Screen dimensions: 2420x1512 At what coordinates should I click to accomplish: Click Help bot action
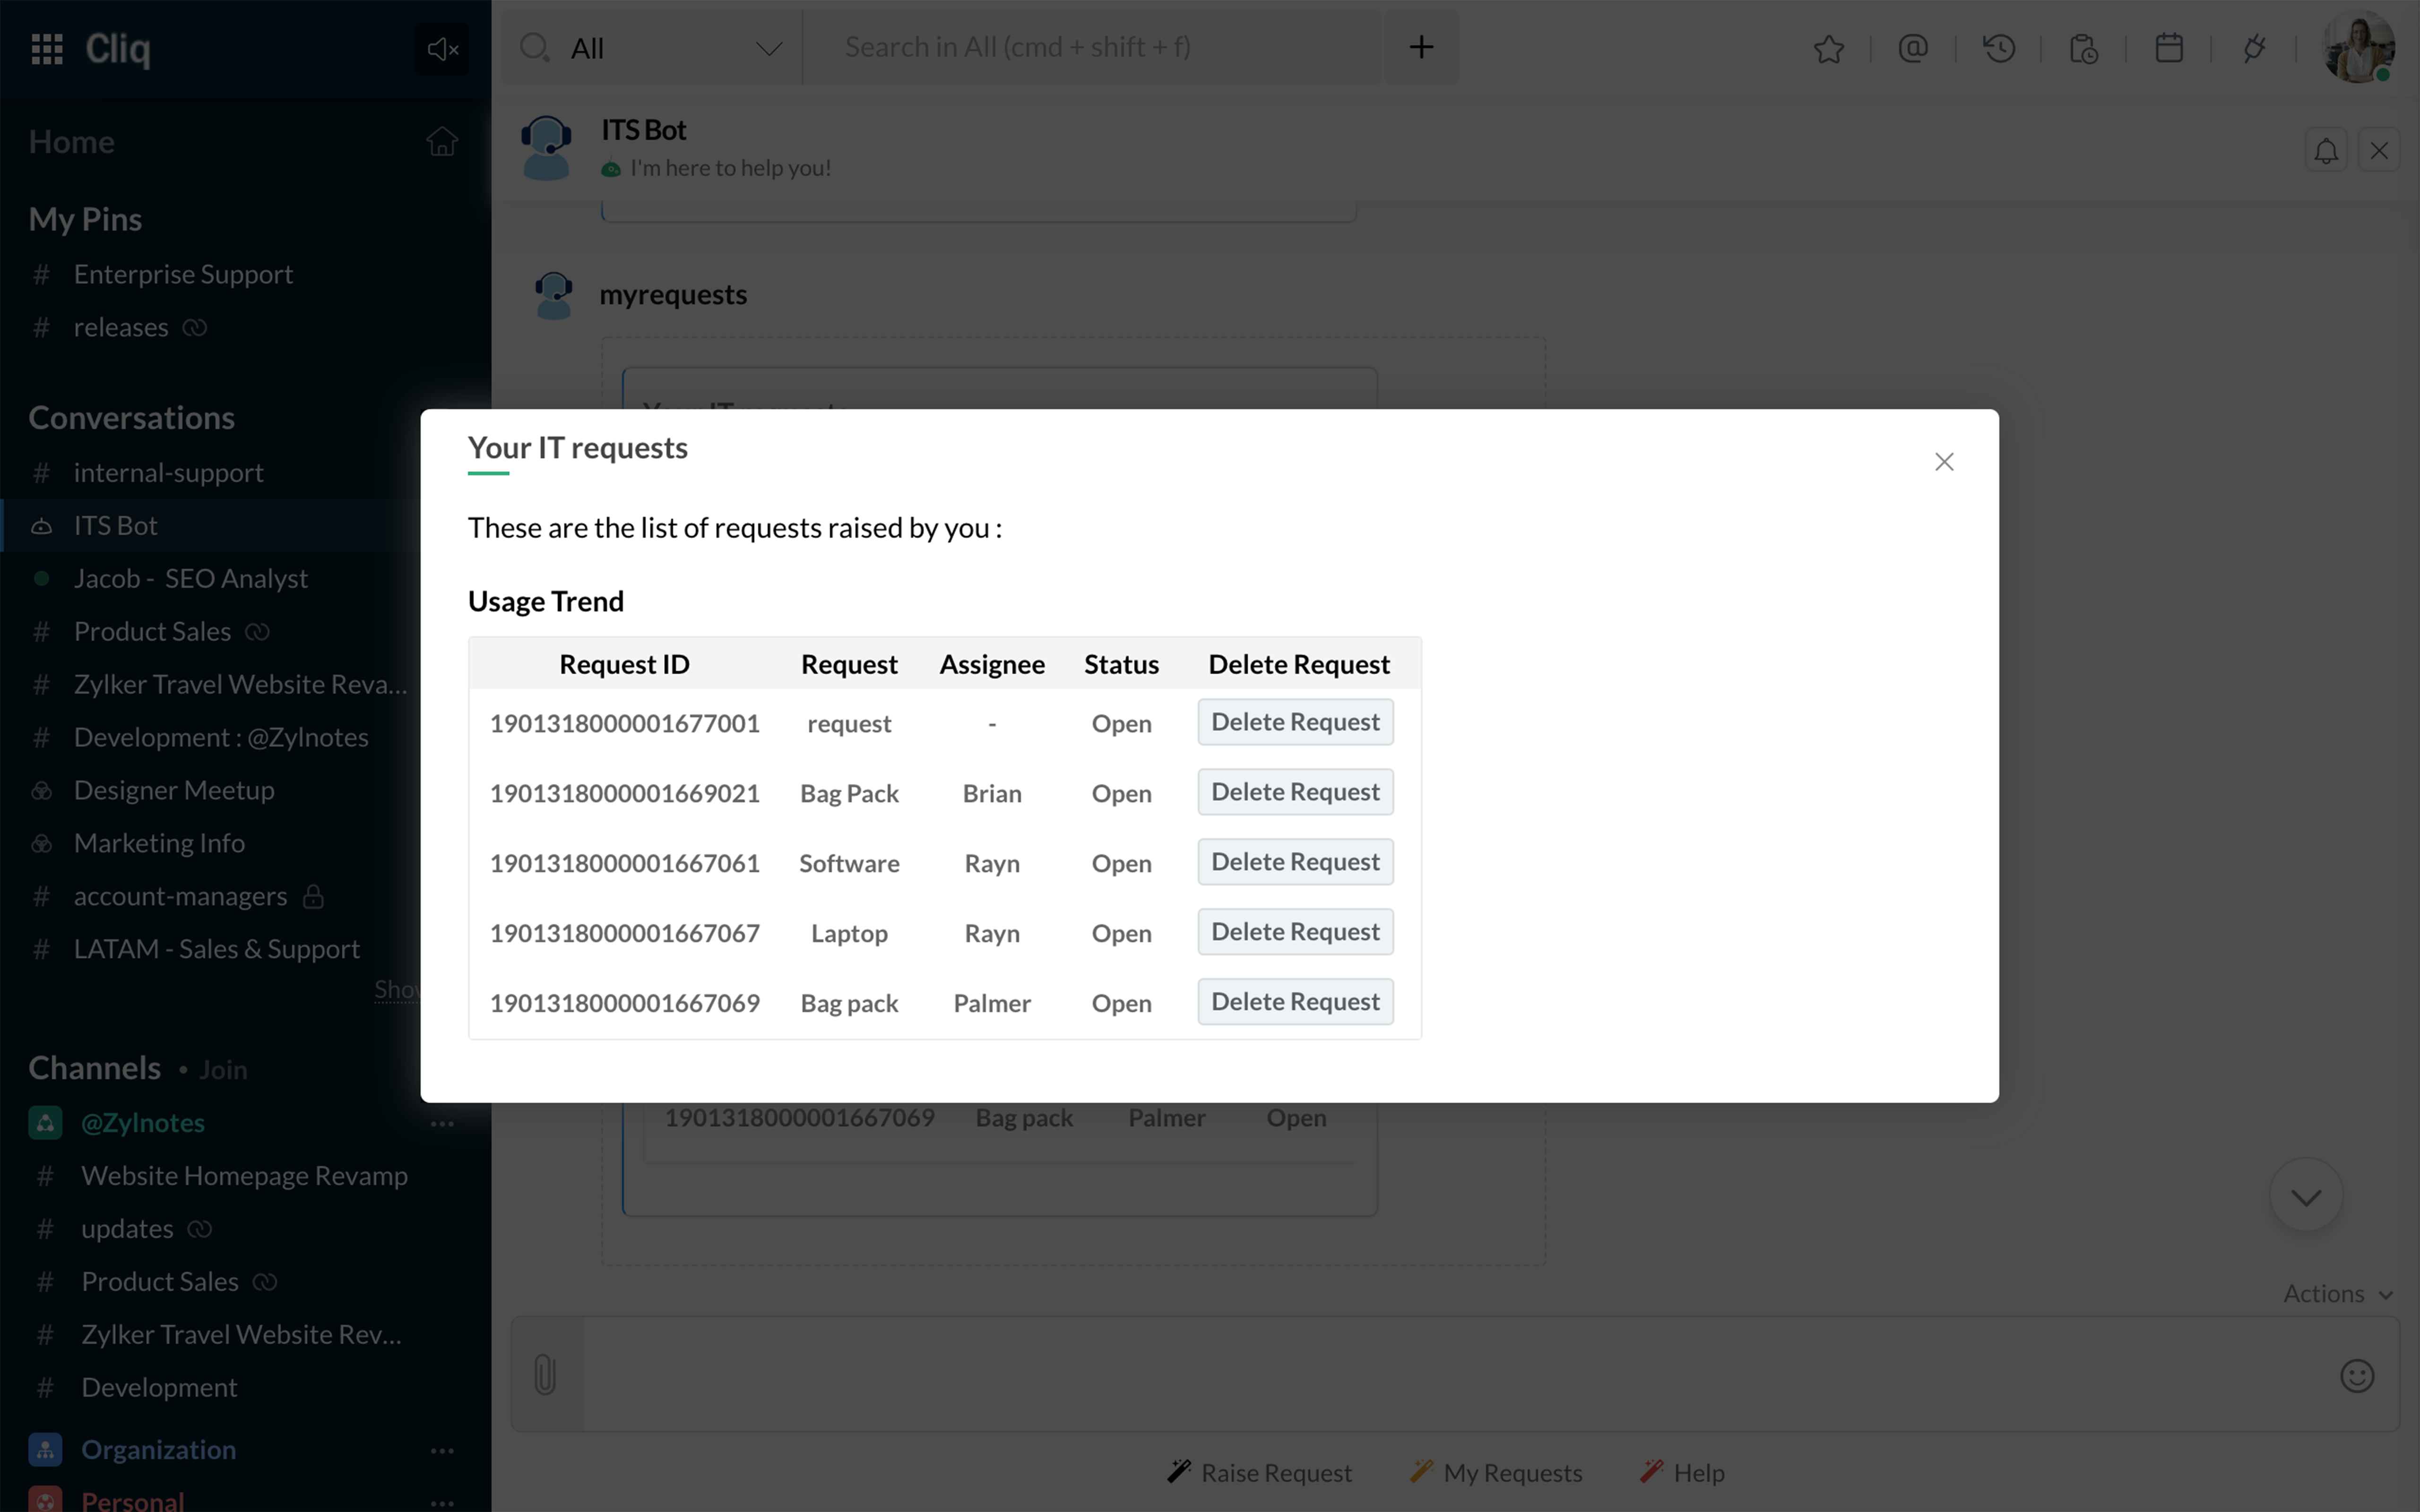[x=1683, y=1472]
